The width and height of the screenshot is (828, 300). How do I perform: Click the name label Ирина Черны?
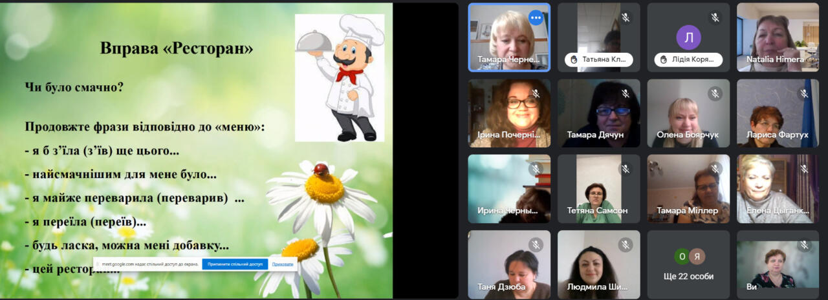[507, 210]
